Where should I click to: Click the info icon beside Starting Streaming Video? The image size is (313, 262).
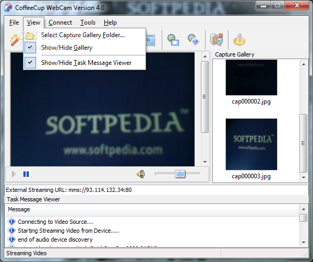point(11,231)
